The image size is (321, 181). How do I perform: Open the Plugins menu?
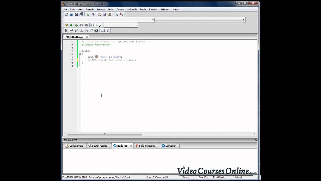153,10
